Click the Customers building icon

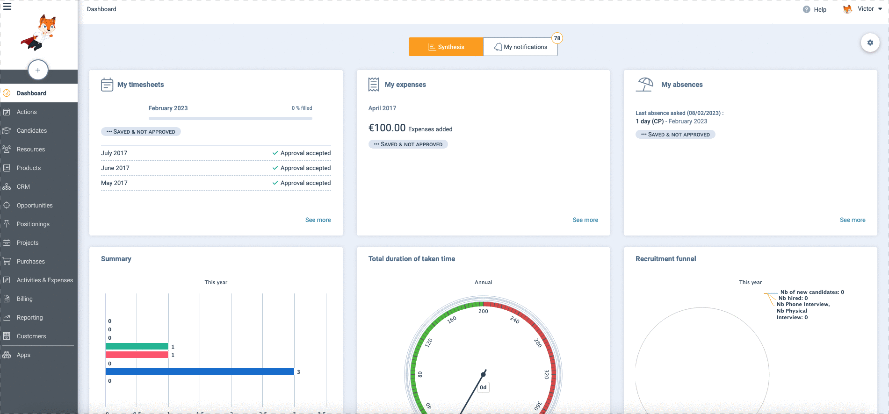pos(7,336)
